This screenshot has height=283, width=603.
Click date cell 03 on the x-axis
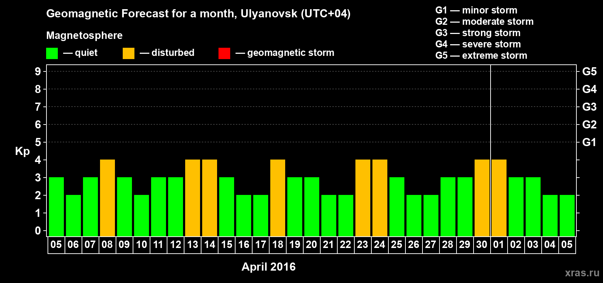pos(533,245)
